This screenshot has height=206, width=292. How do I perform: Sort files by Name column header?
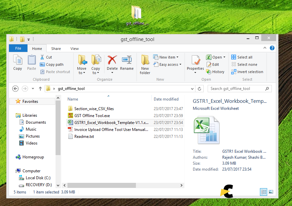tap(73, 99)
